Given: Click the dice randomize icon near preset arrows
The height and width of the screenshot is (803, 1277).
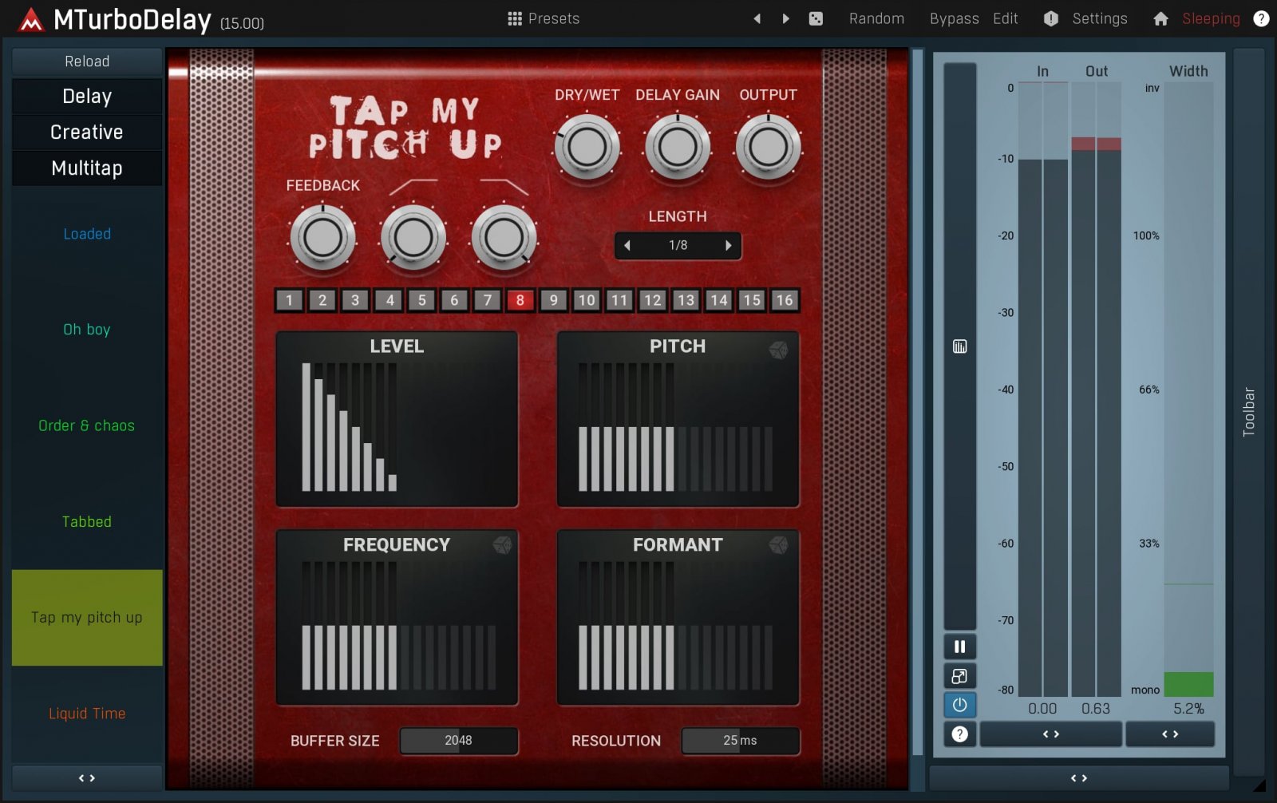Looking at the screenshot, I should pos(815,18).
